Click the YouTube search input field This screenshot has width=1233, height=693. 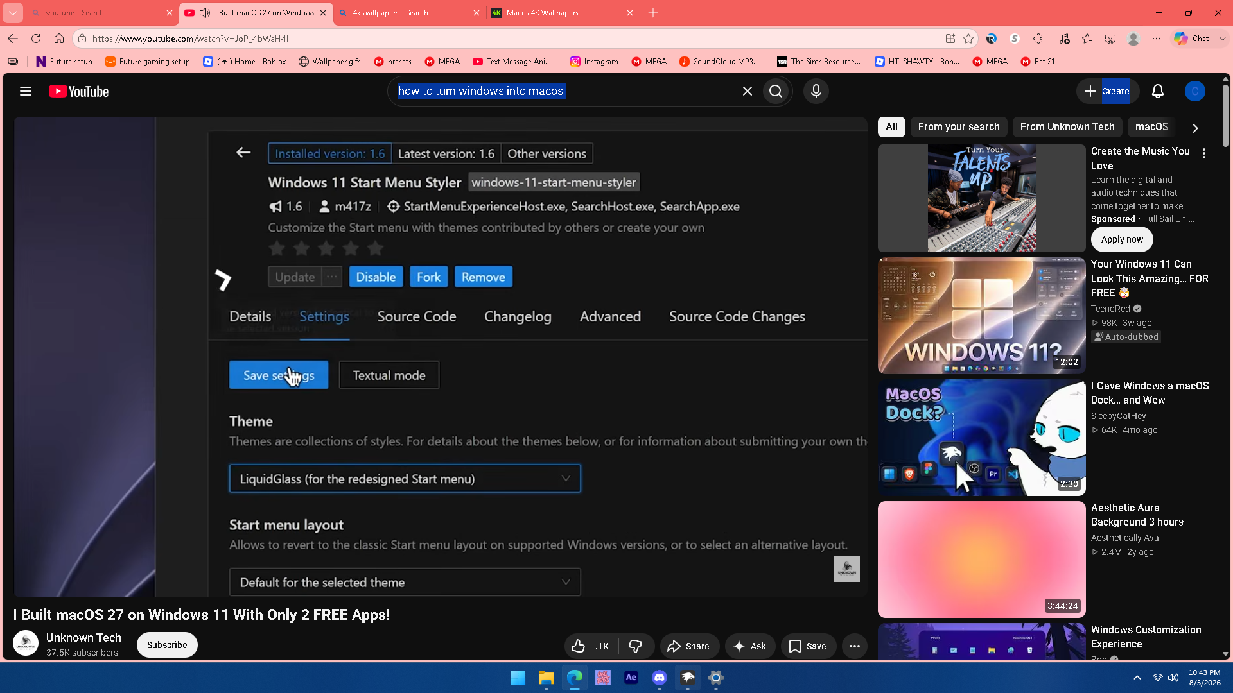pyautogui.click(x=565, y=91)
